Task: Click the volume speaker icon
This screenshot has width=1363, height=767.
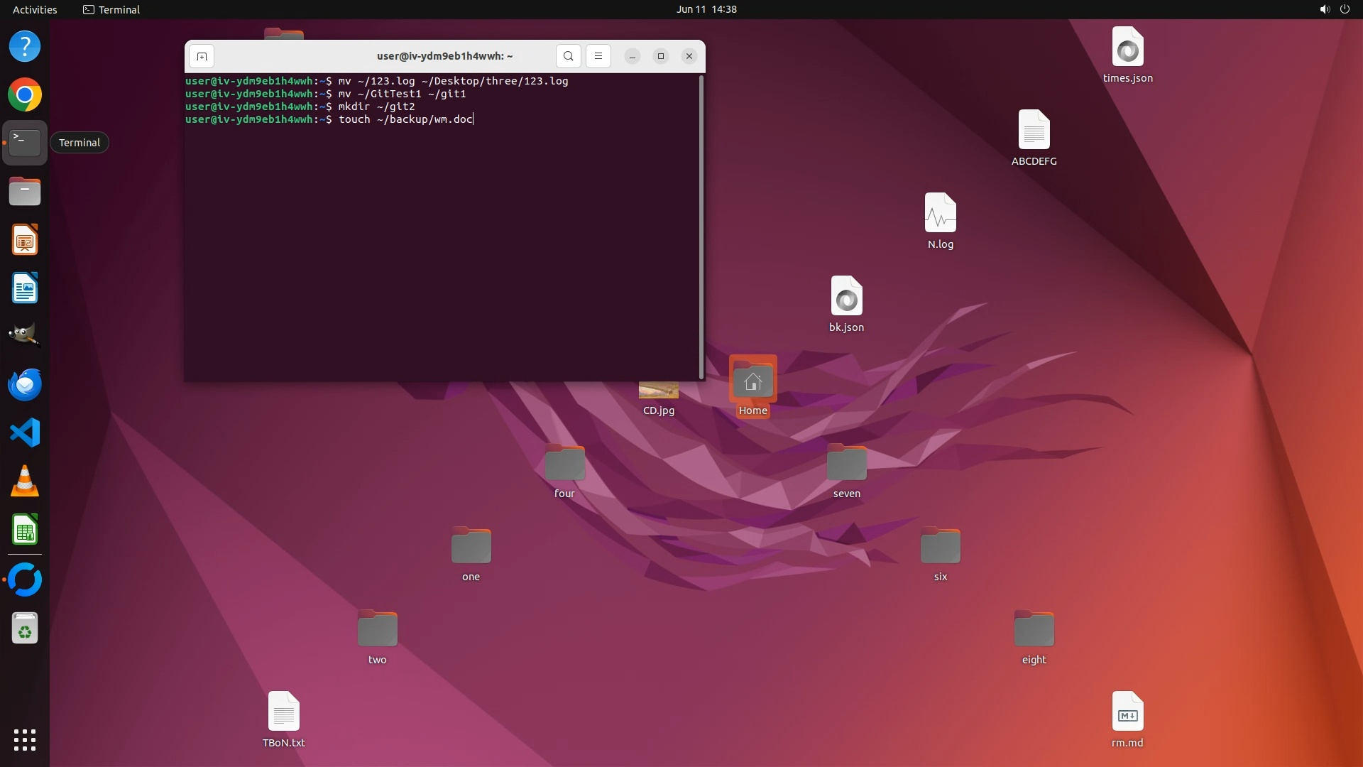Action: [x=1324, y=9]
